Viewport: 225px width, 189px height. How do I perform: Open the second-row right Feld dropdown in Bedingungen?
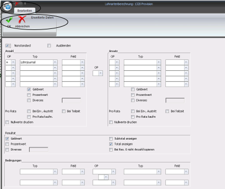(x=186, y=183)
